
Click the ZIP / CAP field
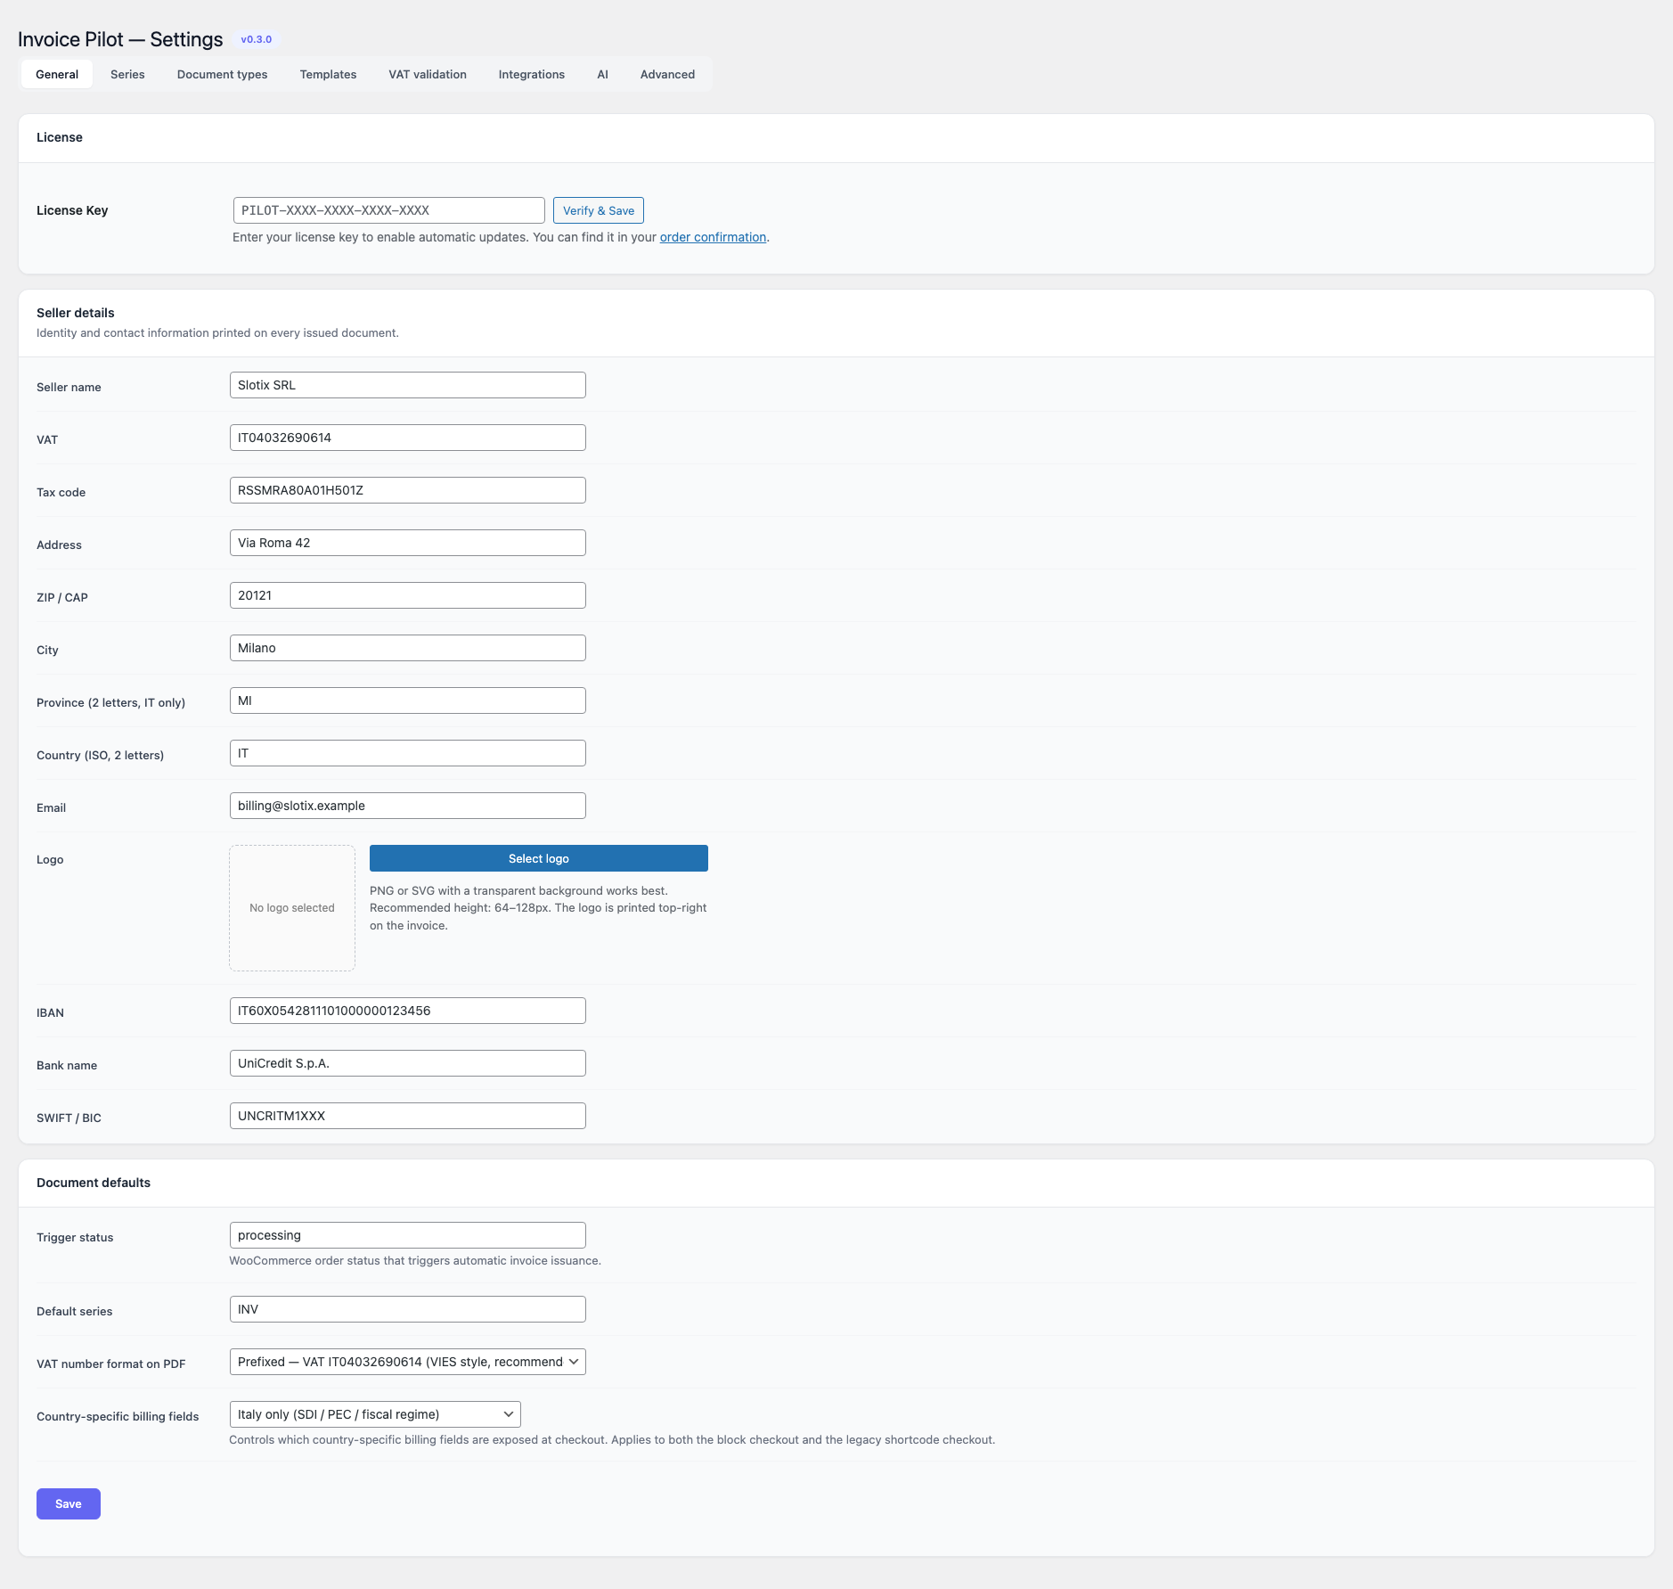408,595
